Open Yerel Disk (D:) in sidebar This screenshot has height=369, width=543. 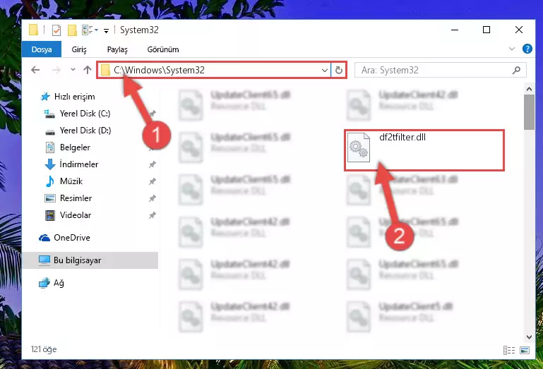(85, 131)
